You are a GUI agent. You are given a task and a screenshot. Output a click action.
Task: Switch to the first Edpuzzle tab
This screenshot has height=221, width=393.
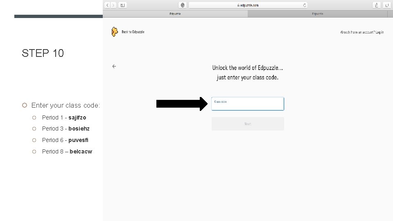[x=175, y=14]
